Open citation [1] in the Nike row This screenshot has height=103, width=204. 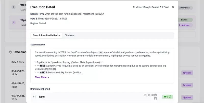(x=146, y=95)
